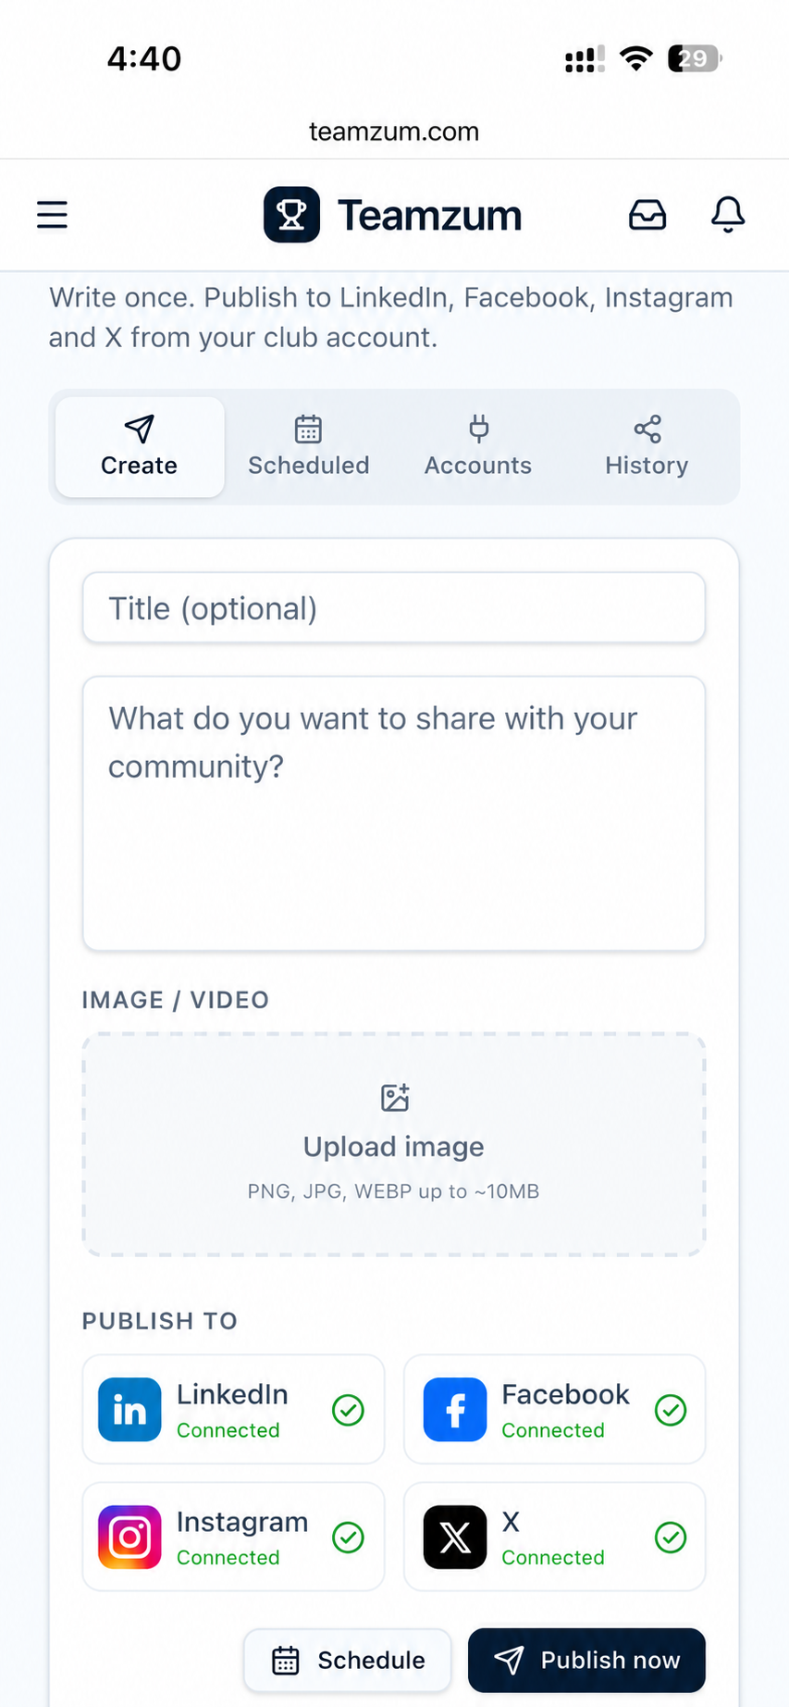Click the Schedule button
Screen dimensions: 789x1707
(348, 1660)
